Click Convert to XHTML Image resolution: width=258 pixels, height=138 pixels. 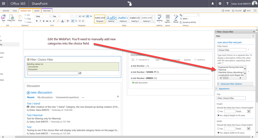click(188, 22)
